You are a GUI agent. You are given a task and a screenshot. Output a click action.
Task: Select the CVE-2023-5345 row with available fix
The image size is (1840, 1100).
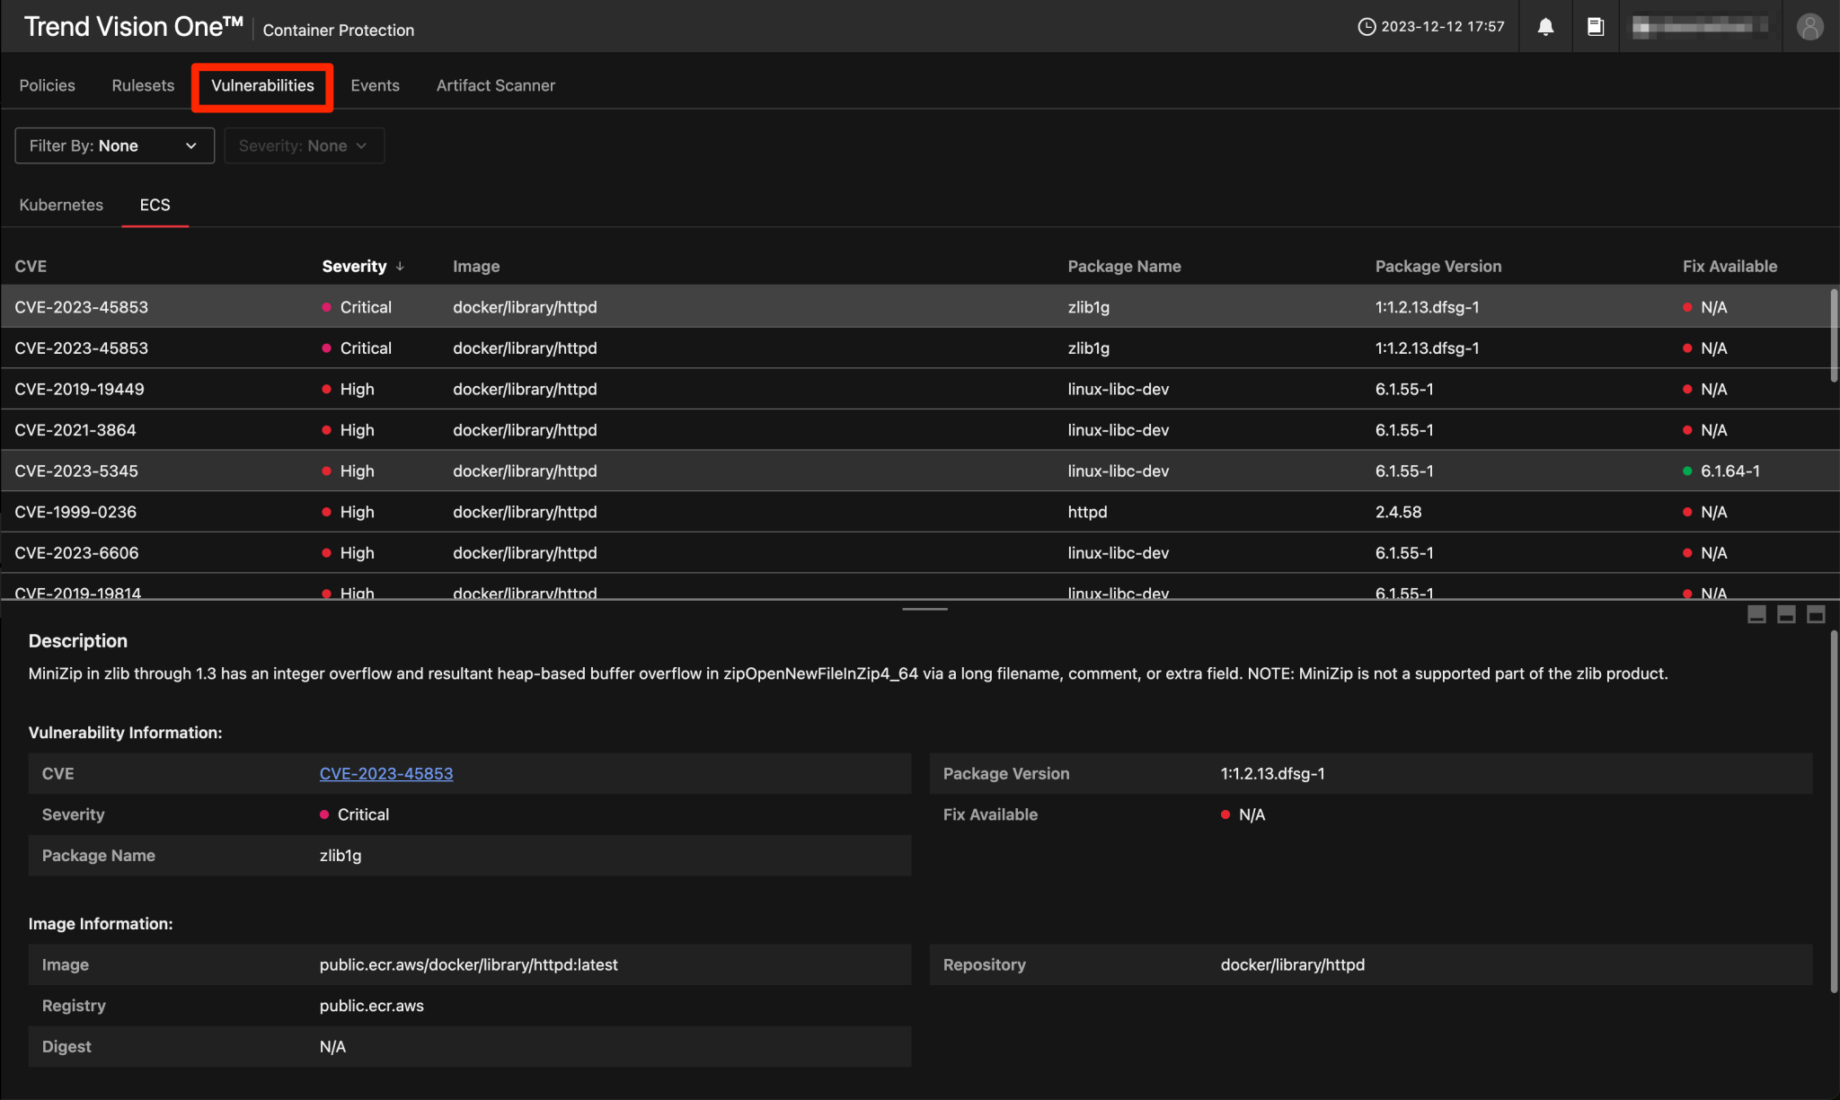pos(629,471)
